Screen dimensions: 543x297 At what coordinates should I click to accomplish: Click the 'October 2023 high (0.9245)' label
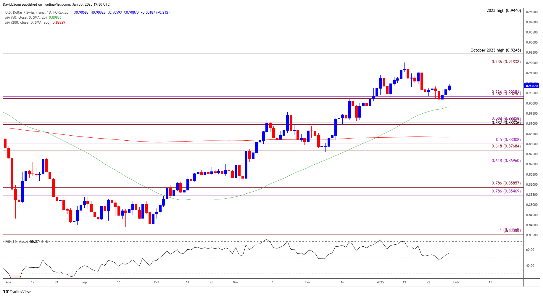(x=496, y=50)
